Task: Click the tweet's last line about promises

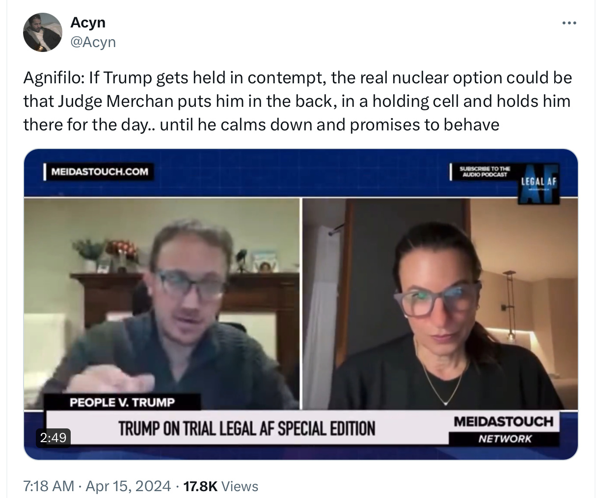Action: (261, 125)
